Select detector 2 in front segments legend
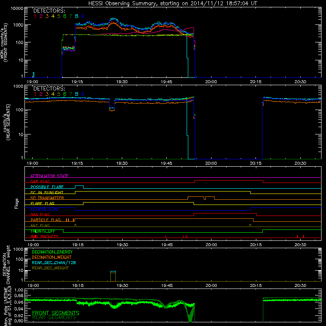The image size is (326, 326). click(41, 16)
